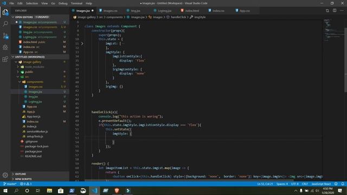The image size is (347, 195).
Task: Open the Extensions view
Action: pos(5,59)
